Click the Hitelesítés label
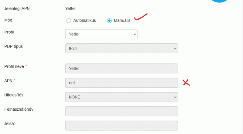243x134 pixels. click(x=14, y=95)
